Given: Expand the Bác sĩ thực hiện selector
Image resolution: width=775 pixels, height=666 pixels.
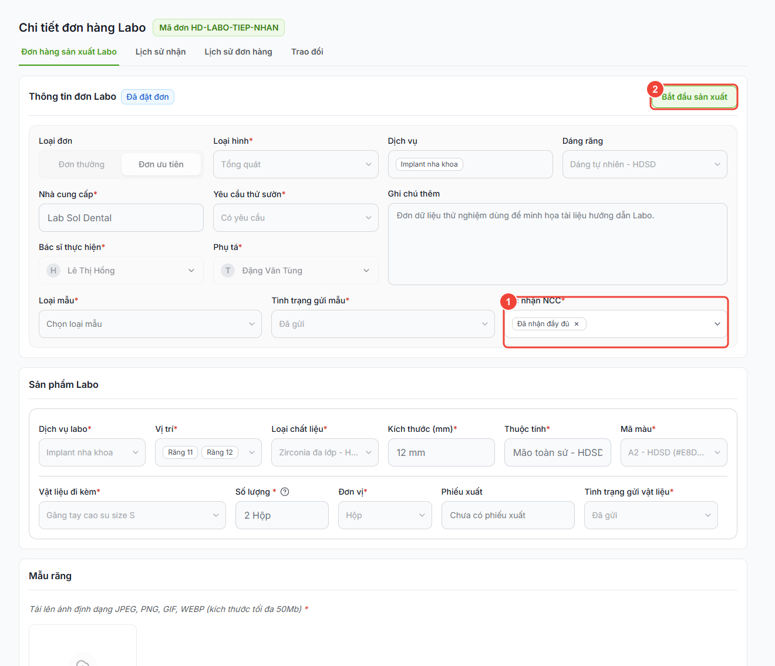Looking at the screenshot, I should point(121,271).
